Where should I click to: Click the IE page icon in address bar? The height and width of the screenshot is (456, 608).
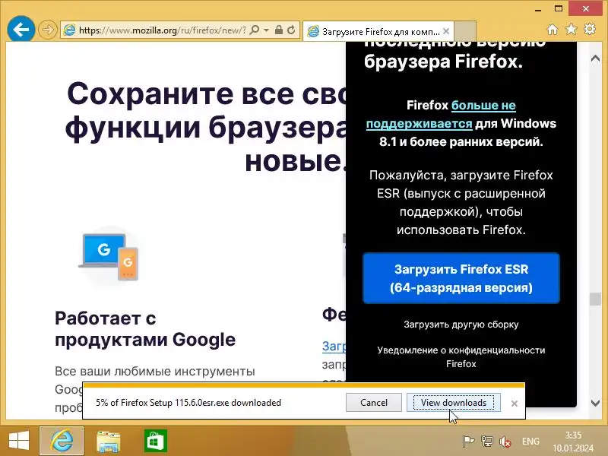pos(69,30)
